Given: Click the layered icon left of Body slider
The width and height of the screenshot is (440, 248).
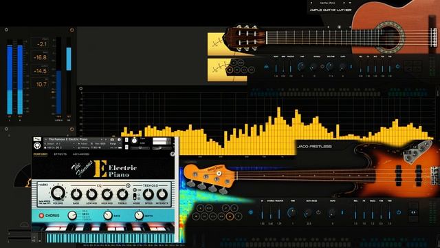Looking at the screenshot, I should pos(266,68).
